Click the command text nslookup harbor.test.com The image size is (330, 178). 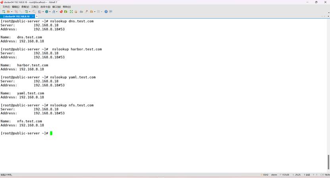77,49
